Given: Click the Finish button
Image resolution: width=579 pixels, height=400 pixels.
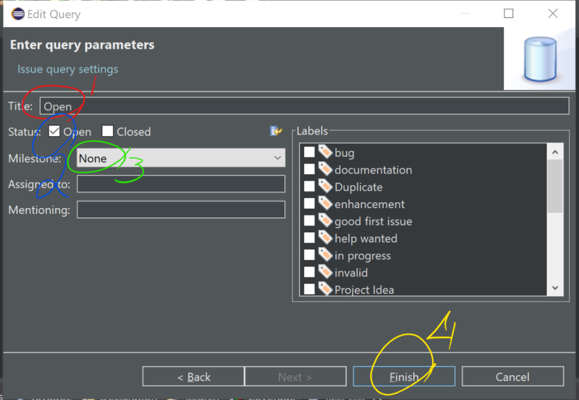Looking at the screenshot, I should pyautogui.click(x=404, y=376).
